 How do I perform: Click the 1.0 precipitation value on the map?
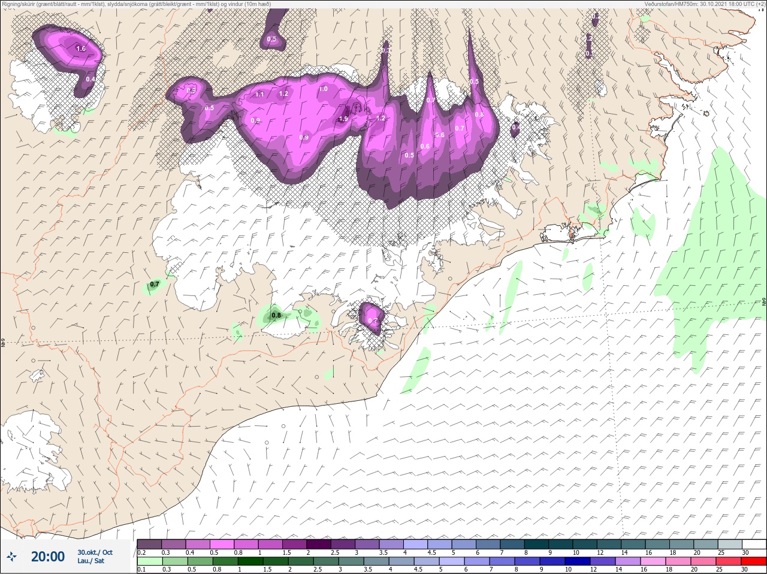pyautogui.click(x=323, y=89)
